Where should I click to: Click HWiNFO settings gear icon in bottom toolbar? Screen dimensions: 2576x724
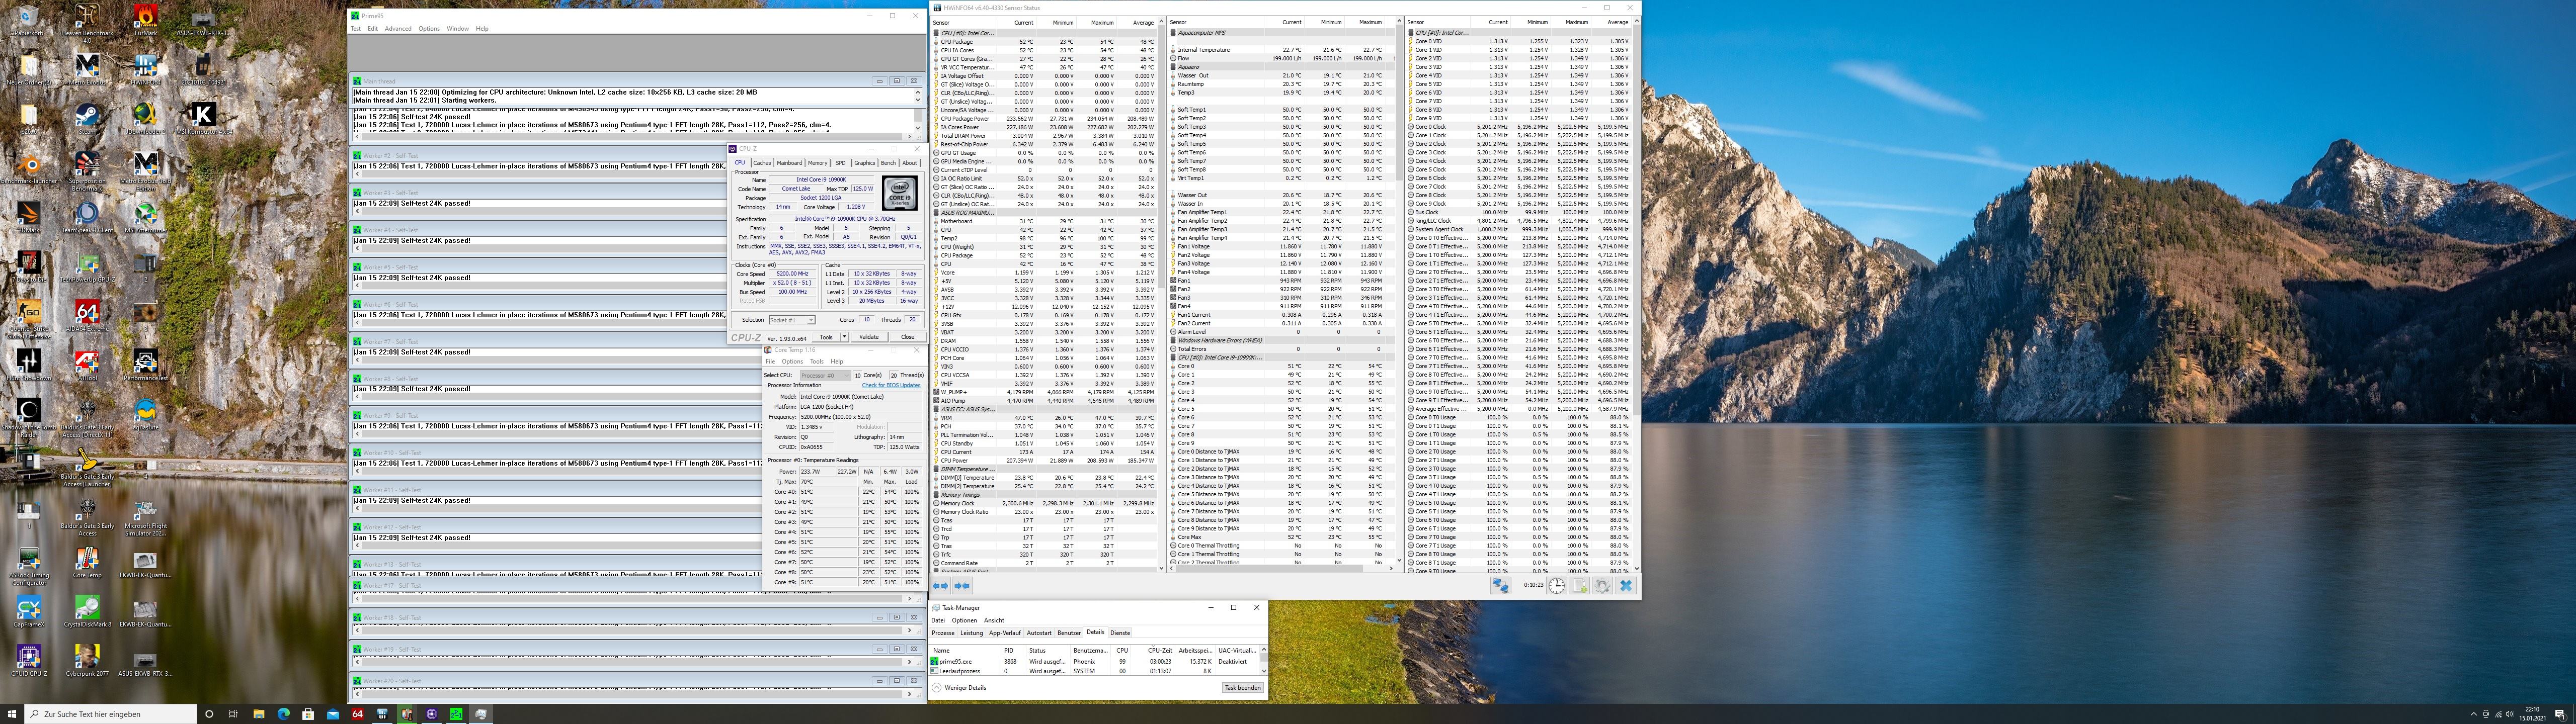[x=1602, y=586]
